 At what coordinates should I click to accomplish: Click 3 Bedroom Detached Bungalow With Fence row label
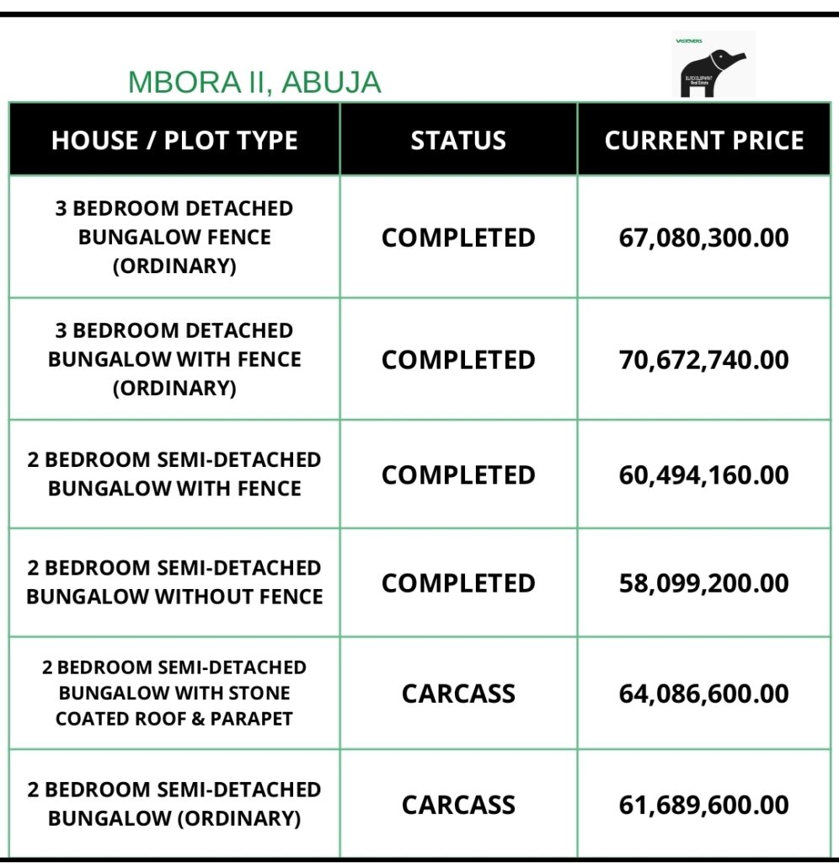(174, 359)
